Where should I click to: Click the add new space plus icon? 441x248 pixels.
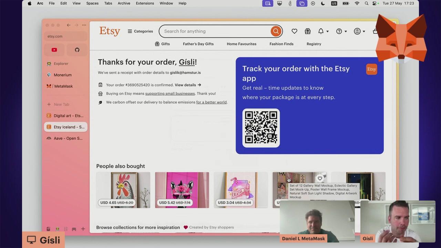pyautogui.click(x=83, y=229)
